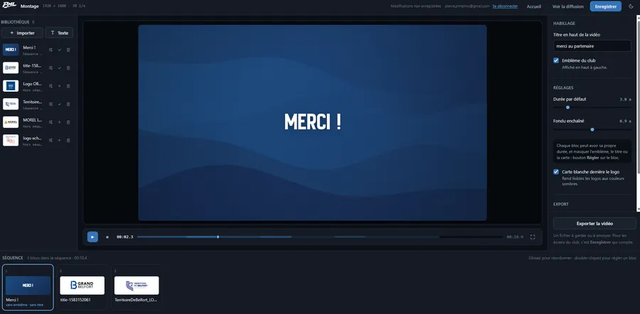The image size is (640, 314).
Task: Click the Territoire library thumbnail
Action: coord(11,104)
